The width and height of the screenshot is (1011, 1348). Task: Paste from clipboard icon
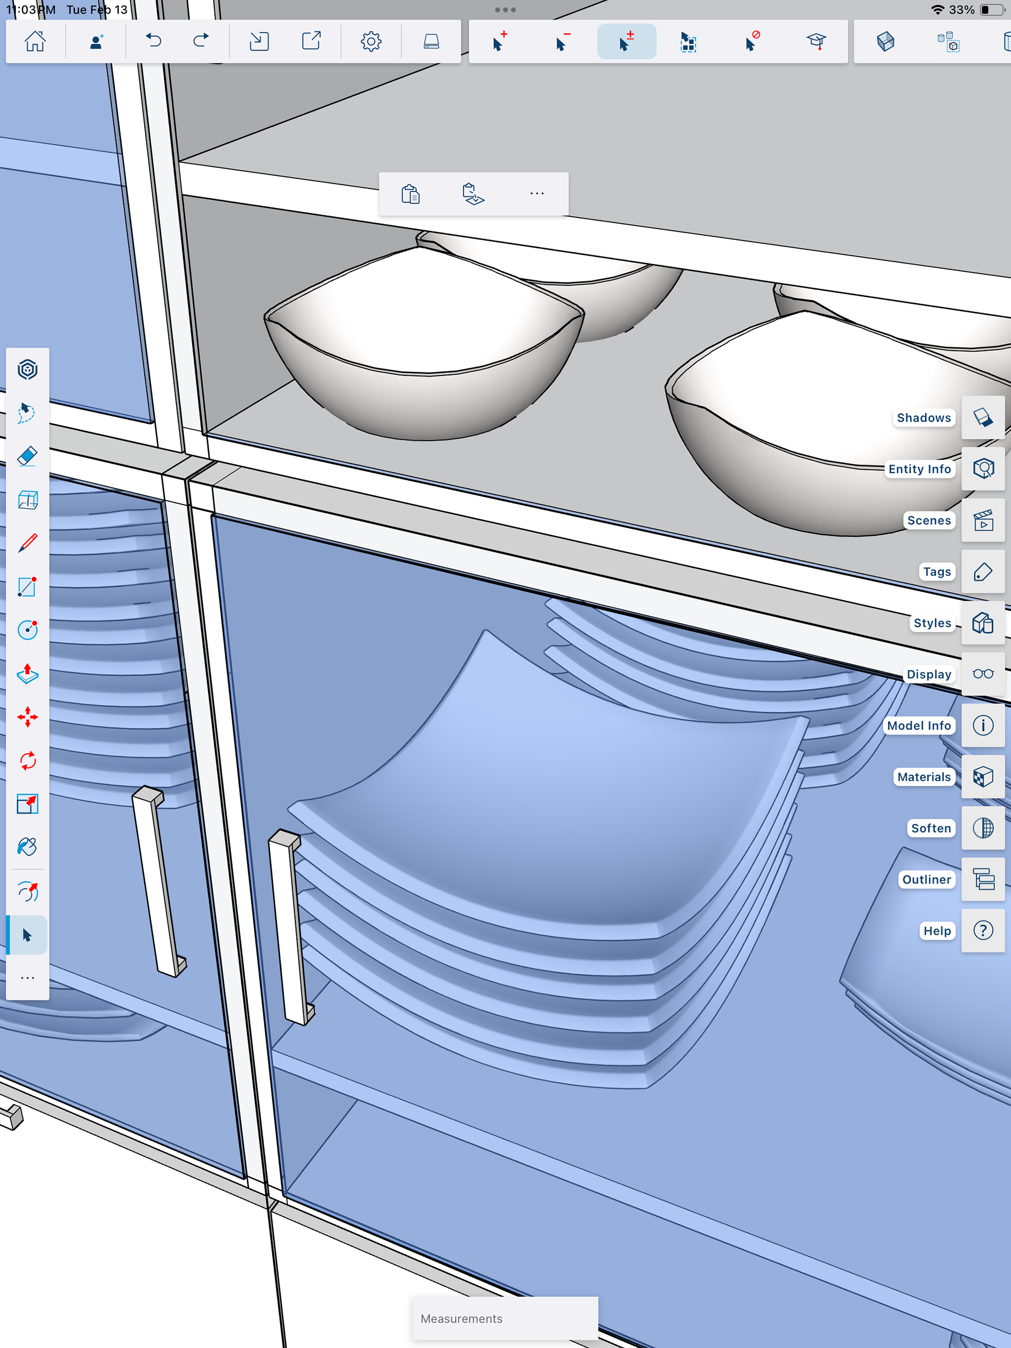(x=410, y=194)
